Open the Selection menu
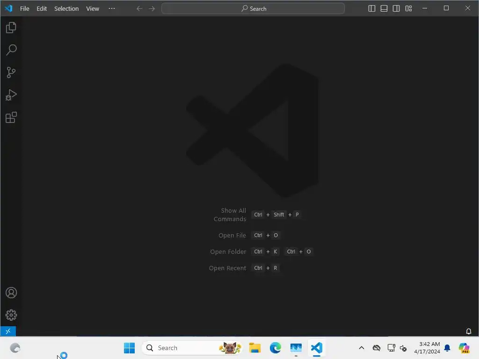 [x=66, y=8]
